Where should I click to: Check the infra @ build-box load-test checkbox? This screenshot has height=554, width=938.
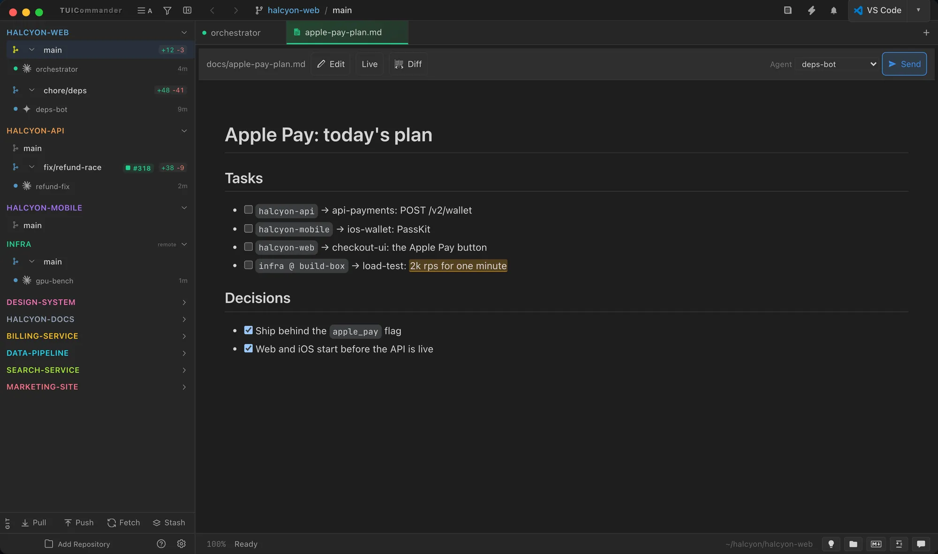(x=249, y=265)
